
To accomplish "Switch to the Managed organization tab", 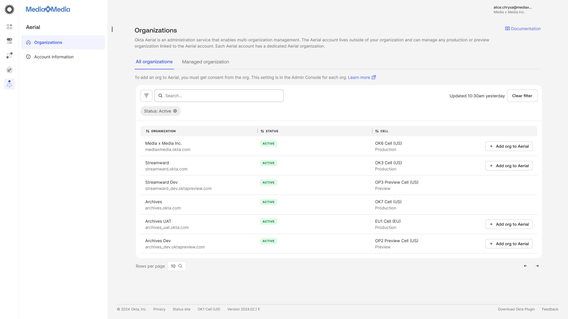I will tap(205, 62).
